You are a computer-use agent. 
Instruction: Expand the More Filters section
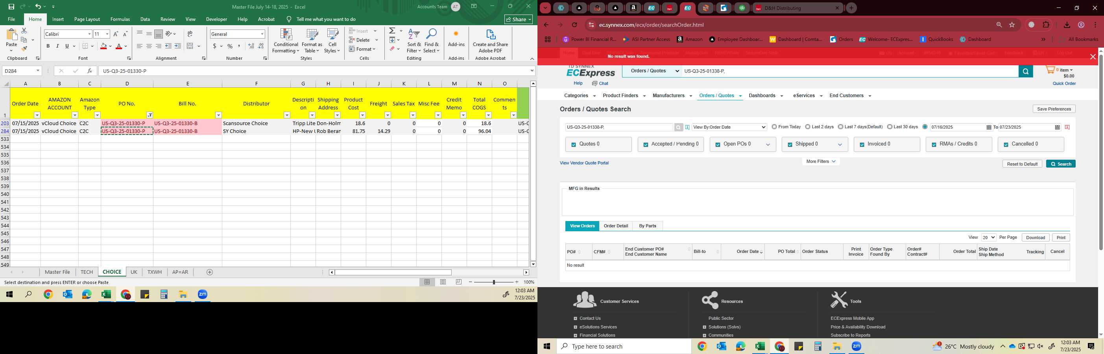pos(821,162)
